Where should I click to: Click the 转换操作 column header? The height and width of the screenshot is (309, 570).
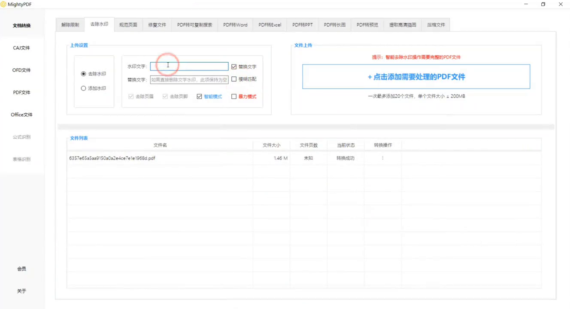(383, 145)
